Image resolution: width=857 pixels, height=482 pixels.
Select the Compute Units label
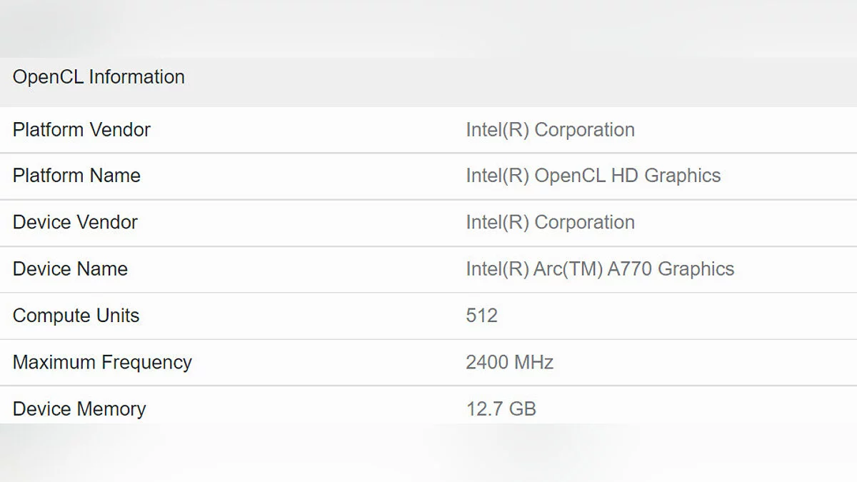76,316
